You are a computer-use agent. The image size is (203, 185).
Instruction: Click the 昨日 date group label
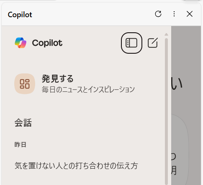point(20,145)
